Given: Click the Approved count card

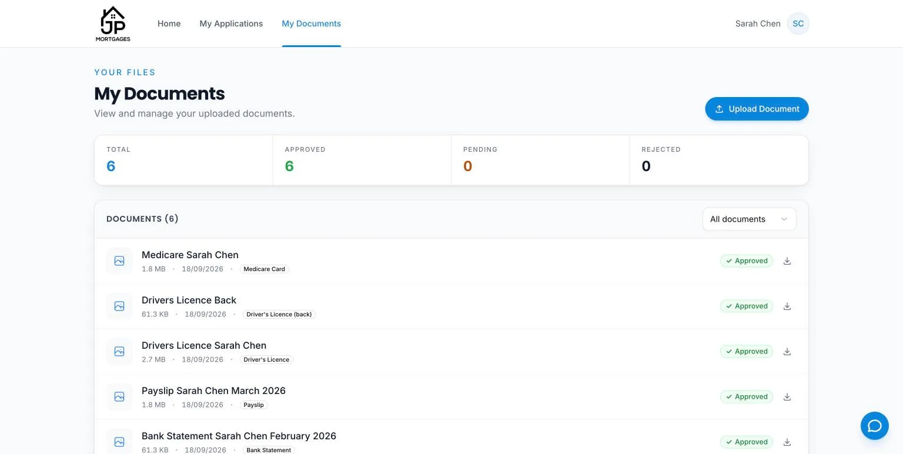Looking at the screenshot, I should pos(362,160).
